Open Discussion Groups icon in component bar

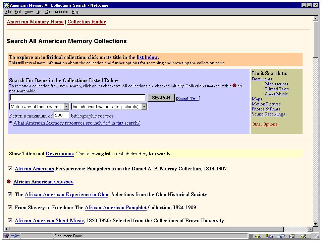click(281, 236)
